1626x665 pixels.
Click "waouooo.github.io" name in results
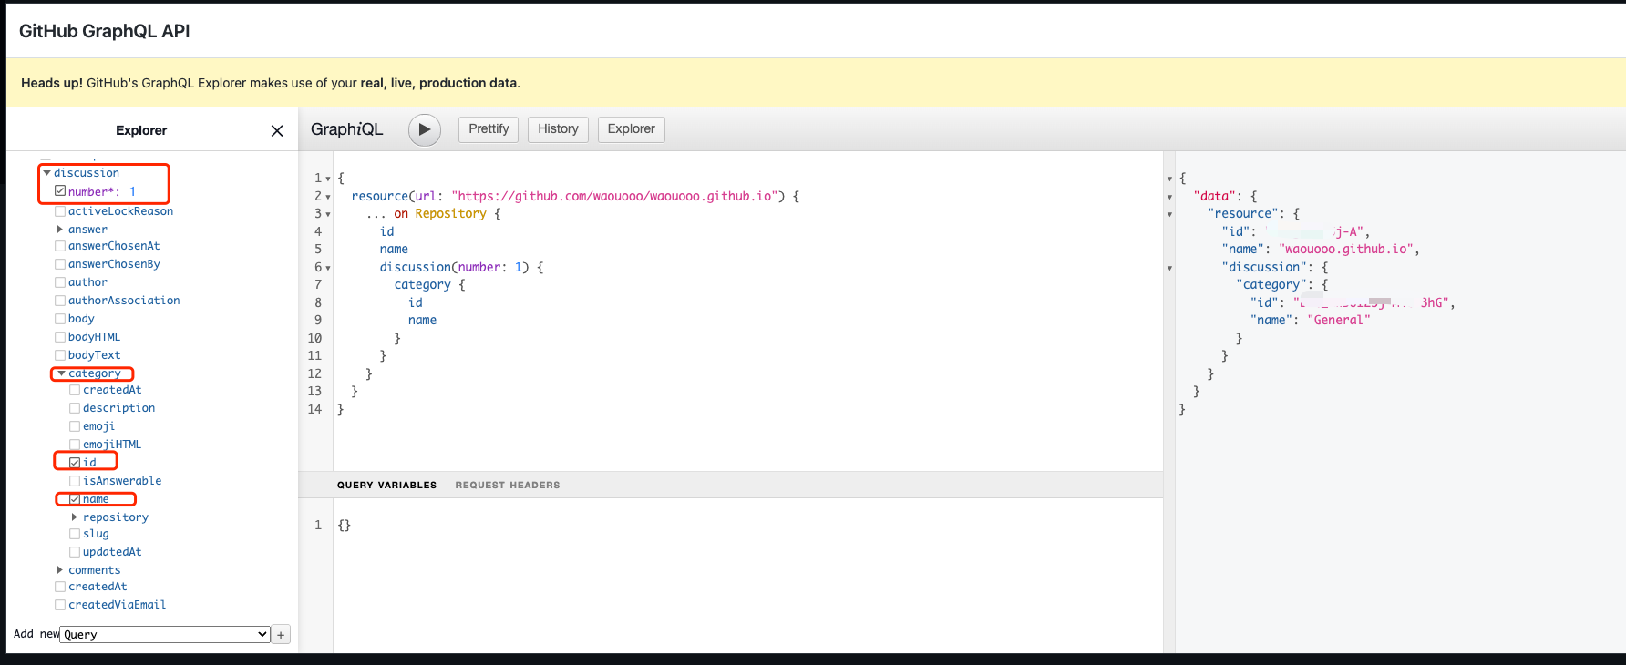click(1346, 250)
